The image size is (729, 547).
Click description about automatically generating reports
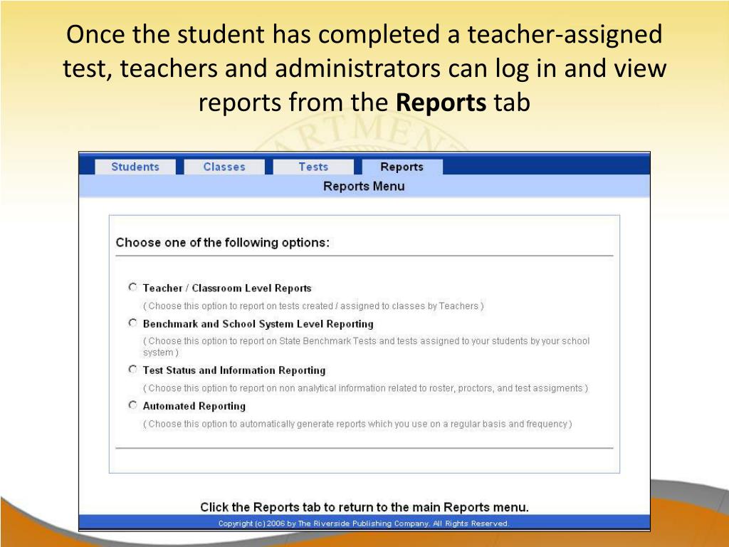[x=357, y=424]
